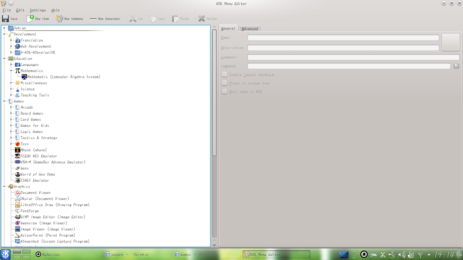Image resolution: width=463 pixels, height=260 pixels.
Task: Select 'Tactics & Strategy' tree row
Action: 39,138
